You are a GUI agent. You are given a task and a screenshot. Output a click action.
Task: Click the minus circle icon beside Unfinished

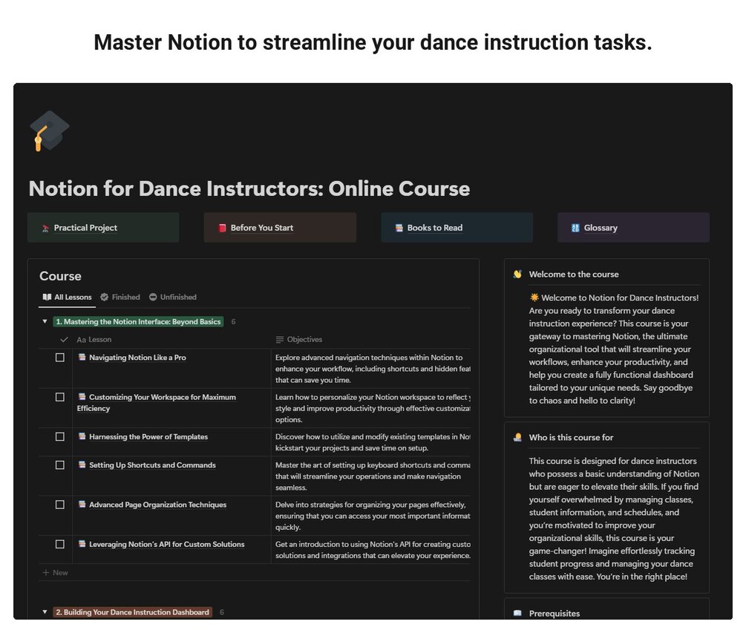tap(153, 297)
